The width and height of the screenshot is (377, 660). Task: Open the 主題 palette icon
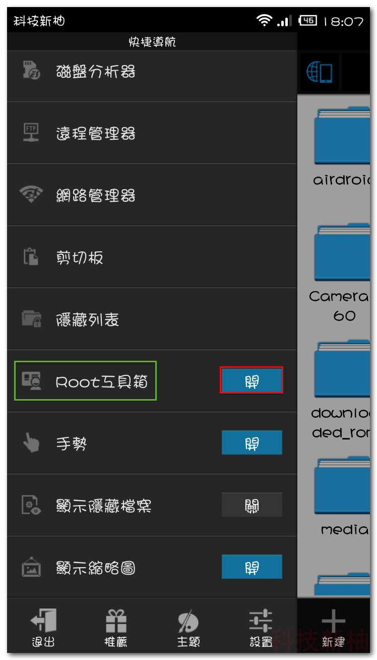click(x=188, y=622)
